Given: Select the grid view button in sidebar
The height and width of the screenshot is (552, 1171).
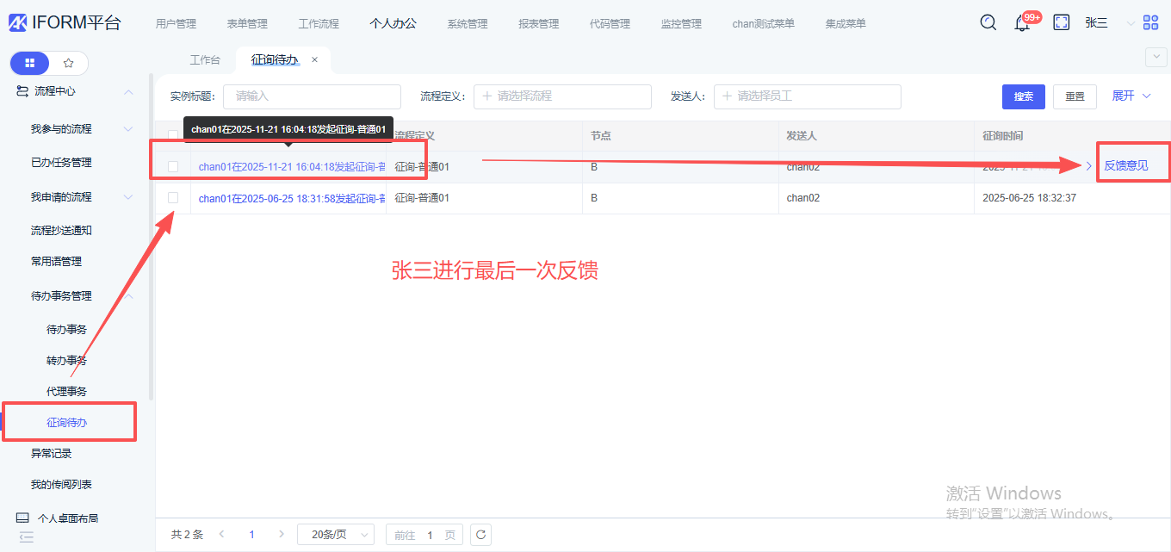Looking at the screenshot, I should (x=30, y=63).
